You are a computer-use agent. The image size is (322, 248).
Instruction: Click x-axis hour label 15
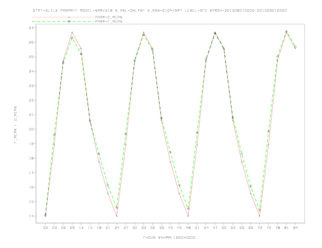point(90,228)
